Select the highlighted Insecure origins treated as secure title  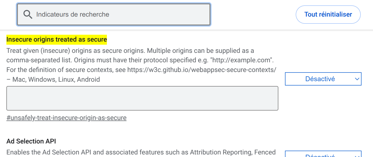[57, 39]
